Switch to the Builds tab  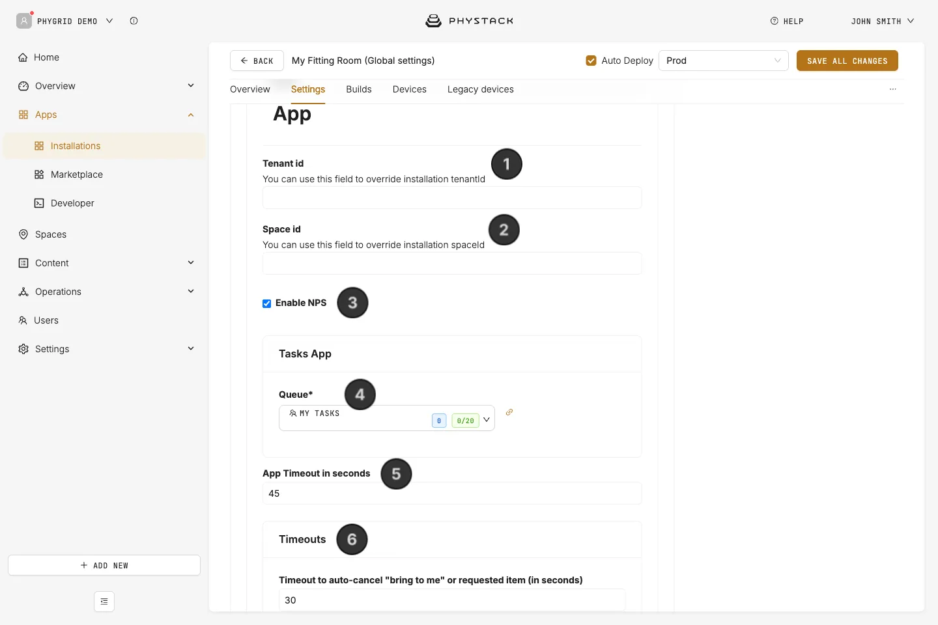(x=359, y=89)
